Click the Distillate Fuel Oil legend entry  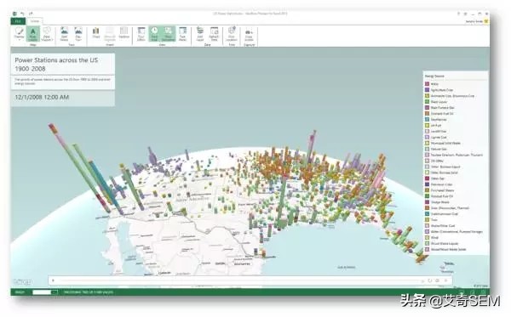point(439,114)
